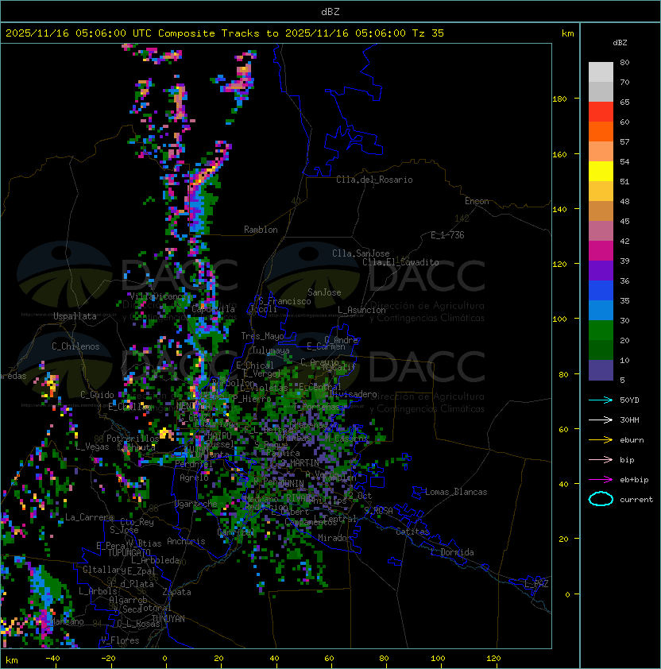This screenshot has height=669, width=661.
Task: Click the 'Mirador' place label
Action: pyautogui.click(x=334, y=538)
